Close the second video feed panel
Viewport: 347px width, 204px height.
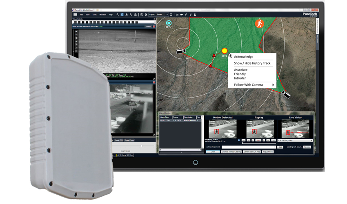pos(154,82)
